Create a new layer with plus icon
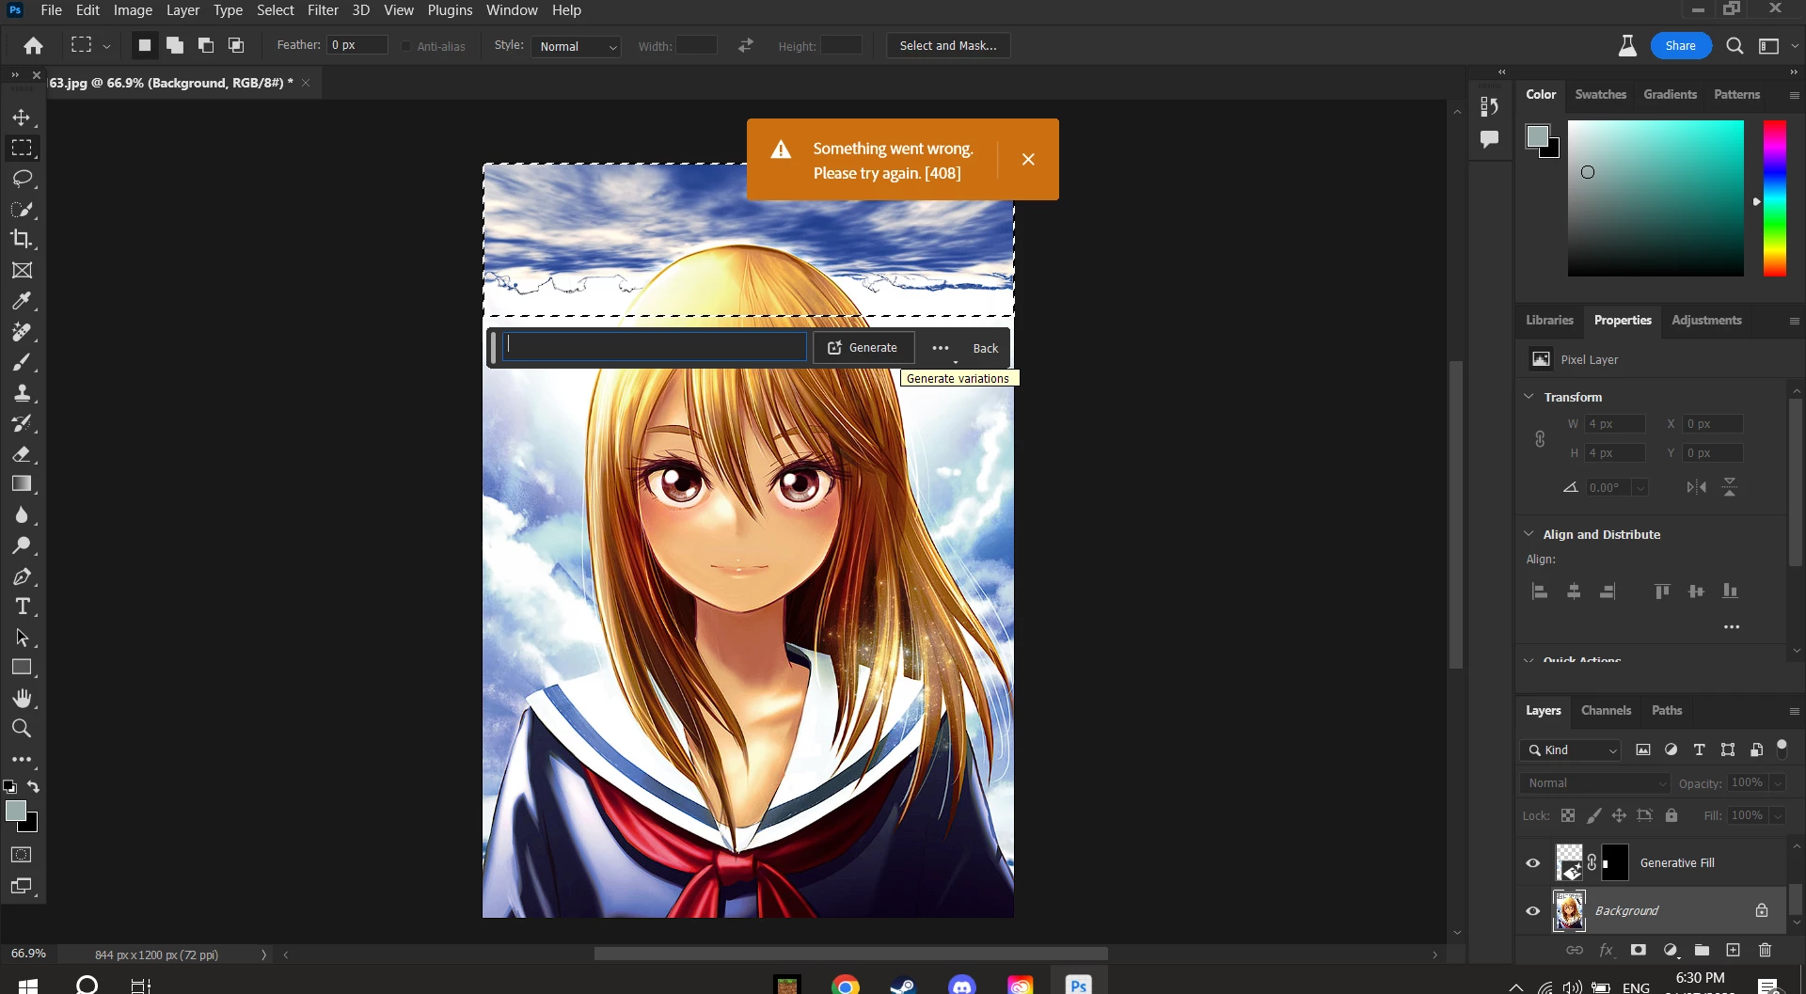Viewport: 1806px width, 994px height. (x=1734, y=950)
